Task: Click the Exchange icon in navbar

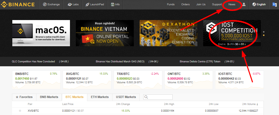Action: (x=45, y=4)
